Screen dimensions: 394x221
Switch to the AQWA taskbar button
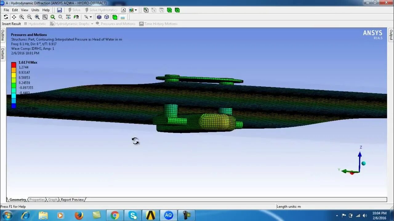pyautogui.click(x=168, y=215)
